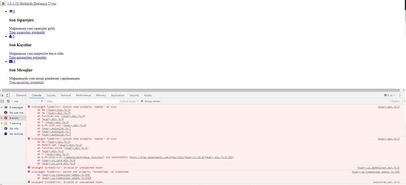Click the console Filter input field
The image size is (406, 185).
coord(82,101)
